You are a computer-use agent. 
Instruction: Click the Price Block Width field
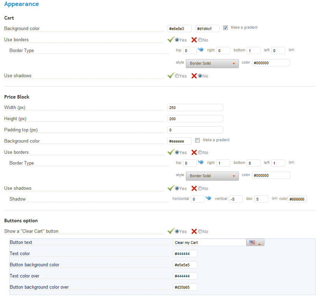tap(195, 108)
